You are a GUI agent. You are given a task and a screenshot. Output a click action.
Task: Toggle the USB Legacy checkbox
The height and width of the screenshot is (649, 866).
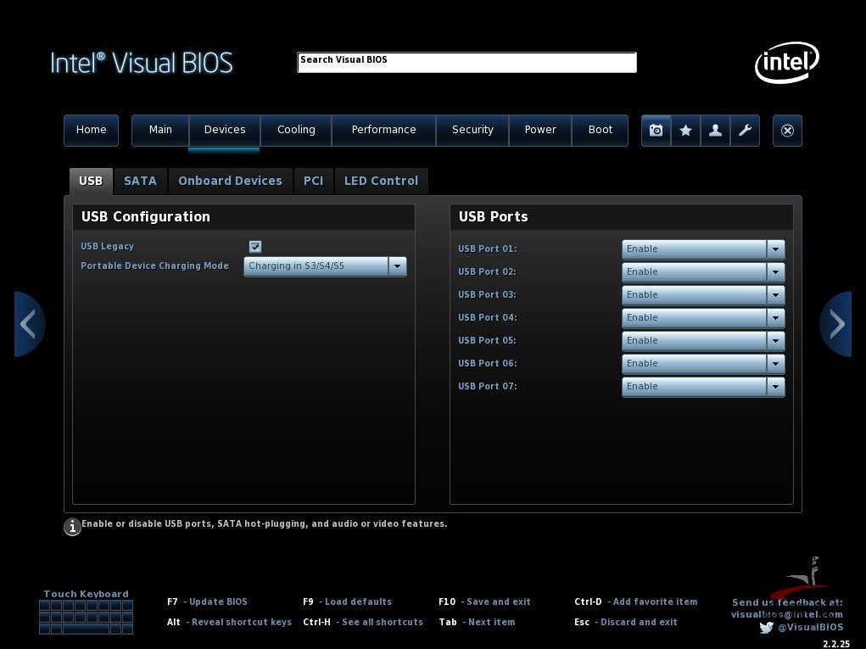[255, 247]
